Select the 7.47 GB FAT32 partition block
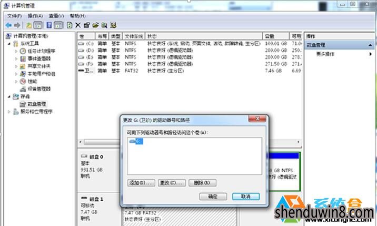This screenshot has height=226, width=377. tap(180, 216)
